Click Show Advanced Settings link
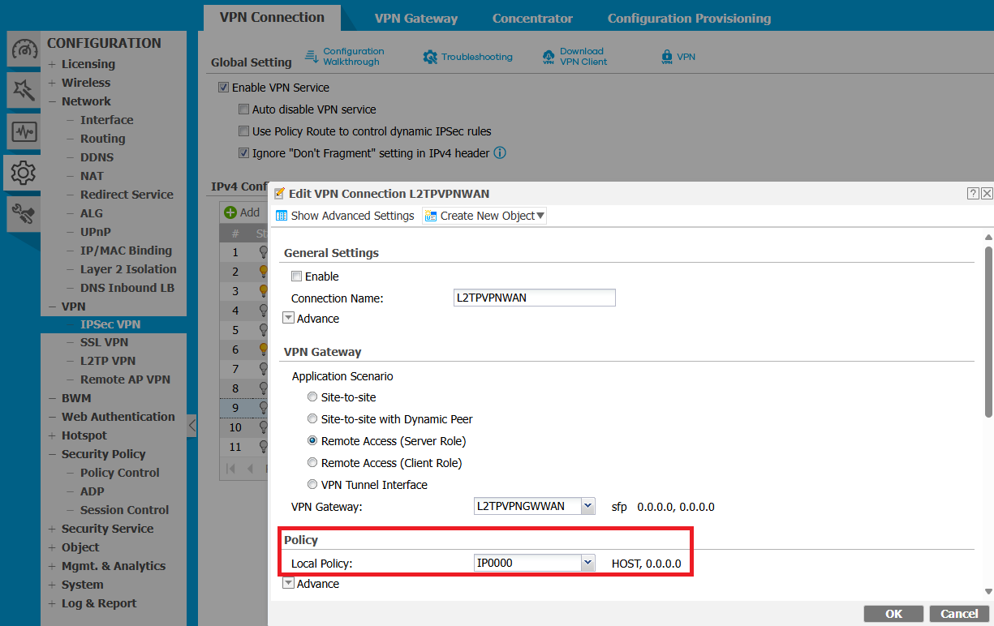The width and height of the screenshot is (994, 626). 352,216
